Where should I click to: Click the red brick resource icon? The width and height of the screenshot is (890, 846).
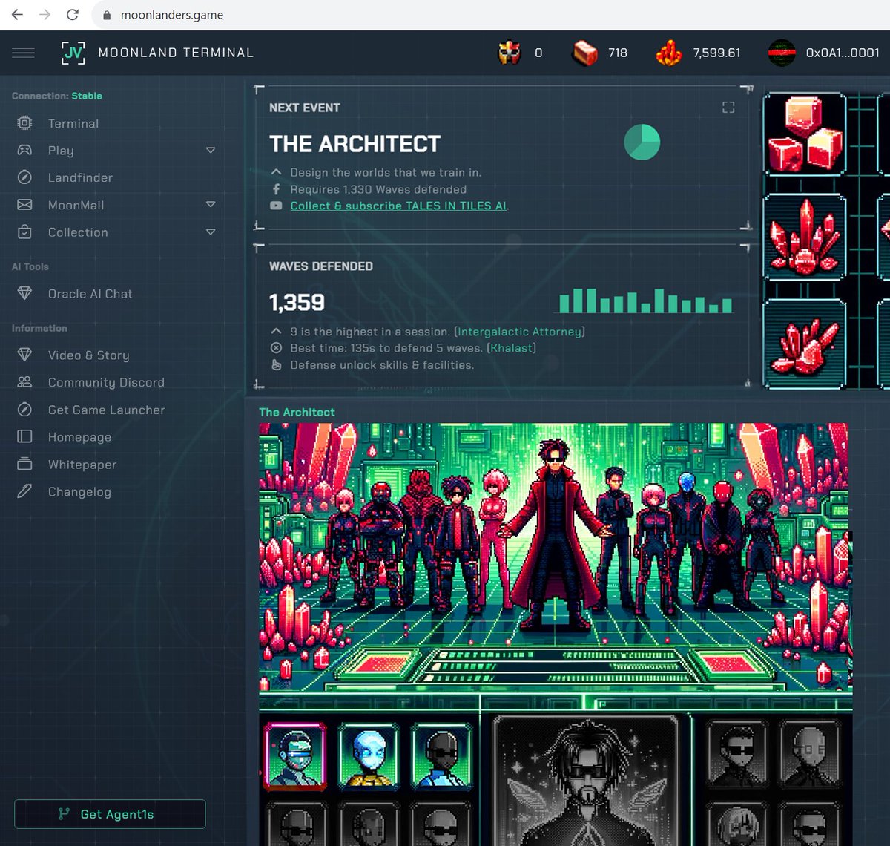coord(584,53)
